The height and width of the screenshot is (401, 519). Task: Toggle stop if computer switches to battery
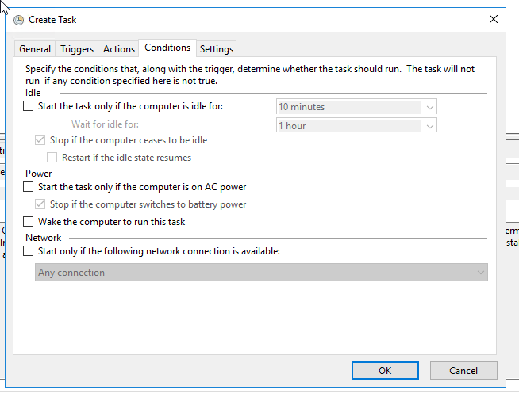(x=40, y=204)
